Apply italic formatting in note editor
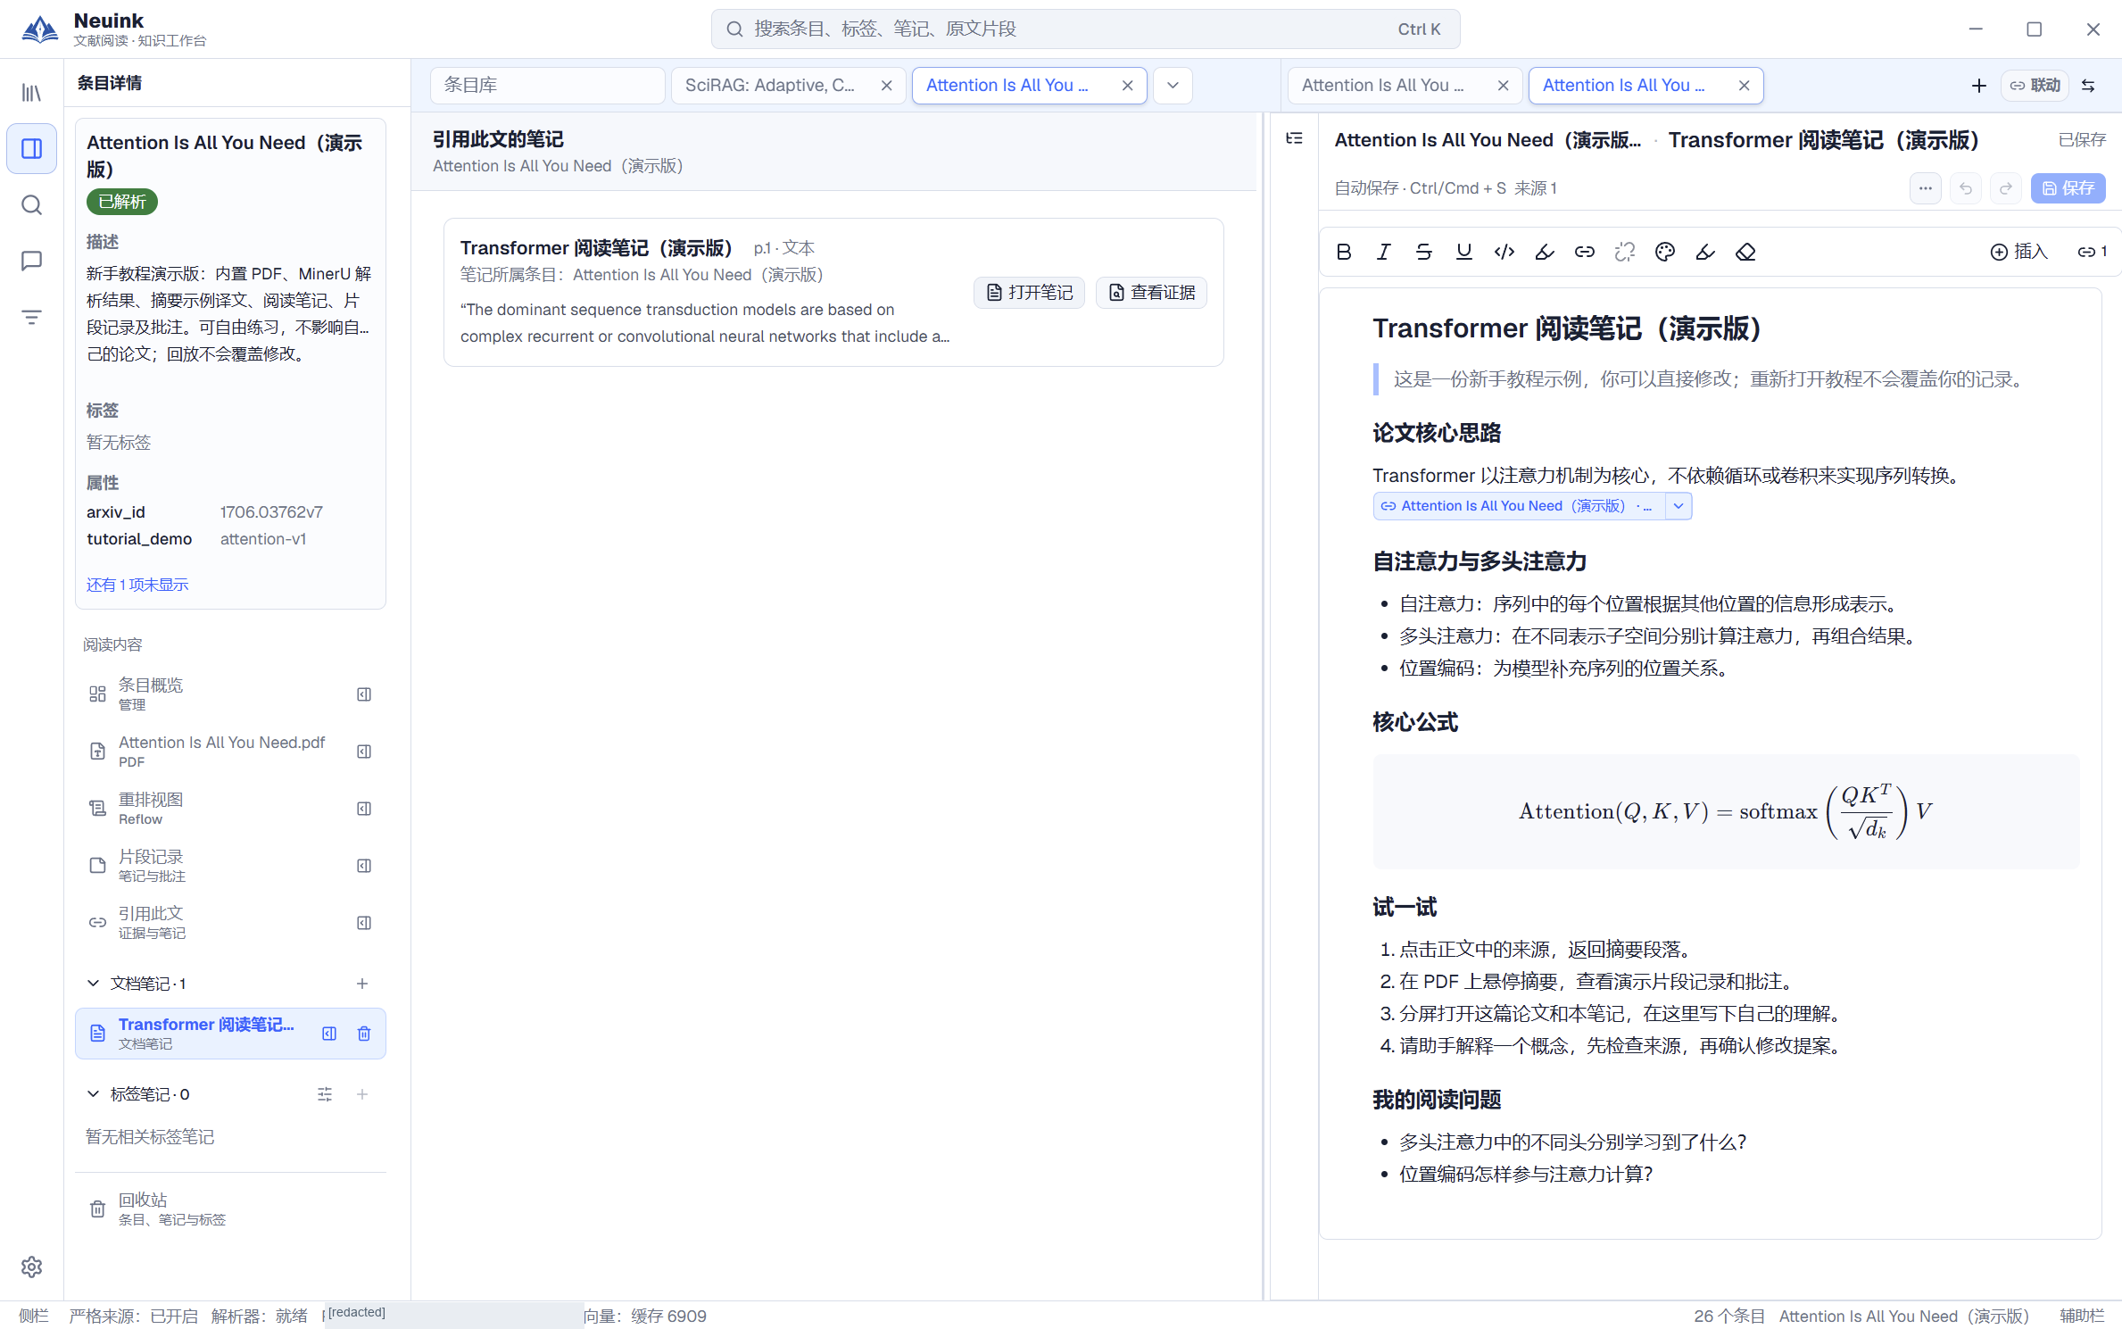Viewport: 2122px width, 1329px height. pos(1384,252)
